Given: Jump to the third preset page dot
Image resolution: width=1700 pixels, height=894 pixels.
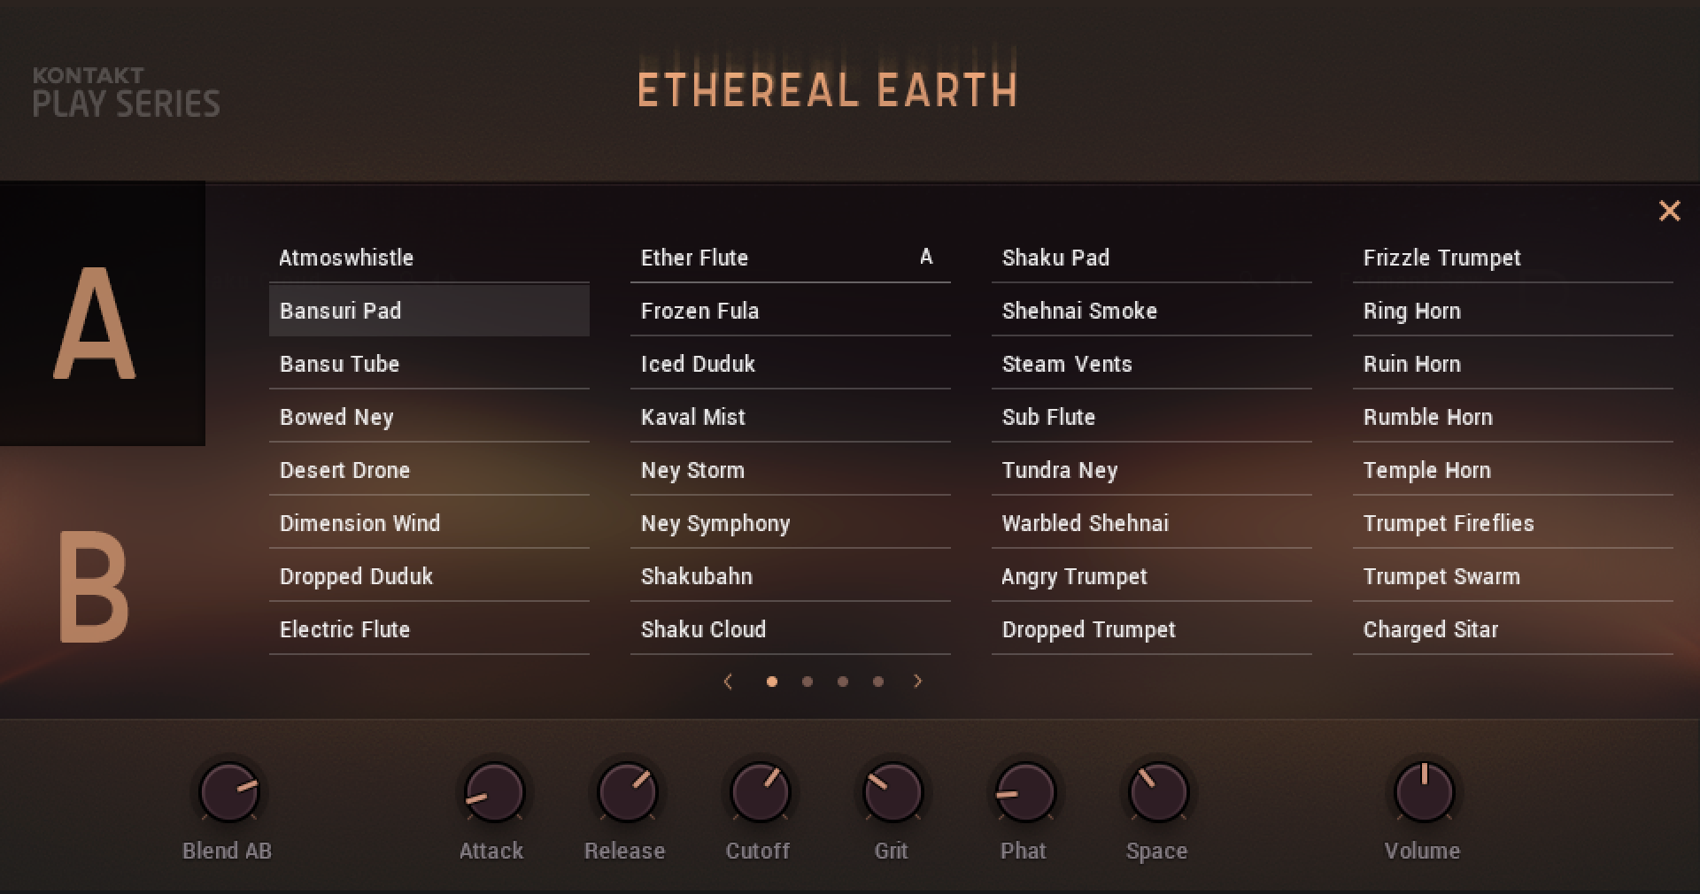Looking at the screenshot, I should click(x=843, y=682).
